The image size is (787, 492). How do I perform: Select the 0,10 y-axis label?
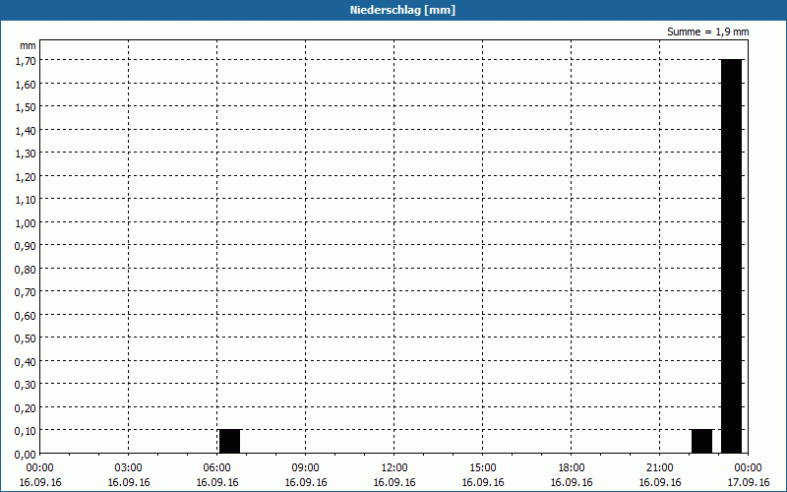tap(26, 431)
